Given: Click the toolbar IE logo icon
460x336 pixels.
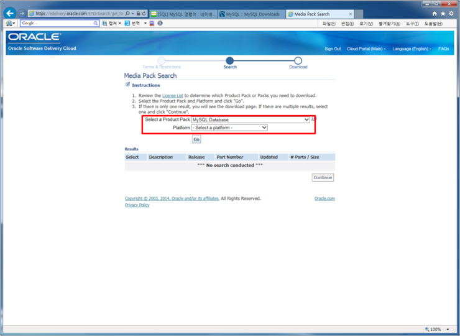Looking at the screenshot, I should click(x=9, y=23).
